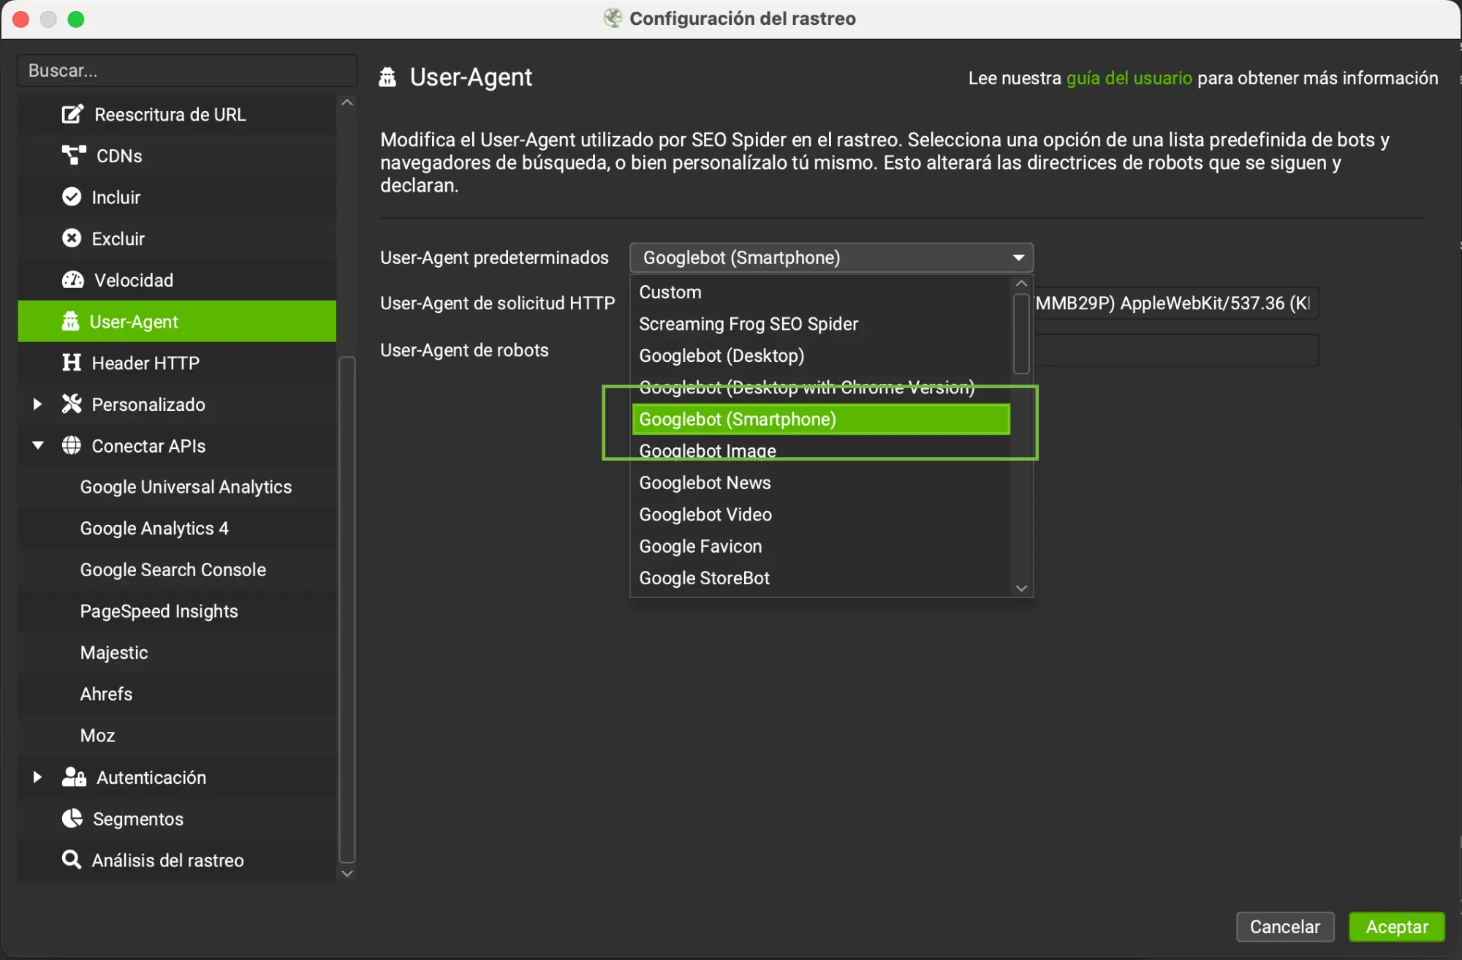
Task: Click the dropdown list scroll-down arrow
Action: pyautogui.click(x=1021, y=588)
